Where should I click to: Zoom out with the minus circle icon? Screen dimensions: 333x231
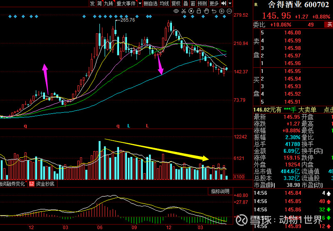pos(229,11)
